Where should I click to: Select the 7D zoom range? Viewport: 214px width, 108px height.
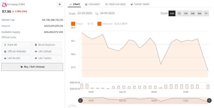[x=179, y=13]
